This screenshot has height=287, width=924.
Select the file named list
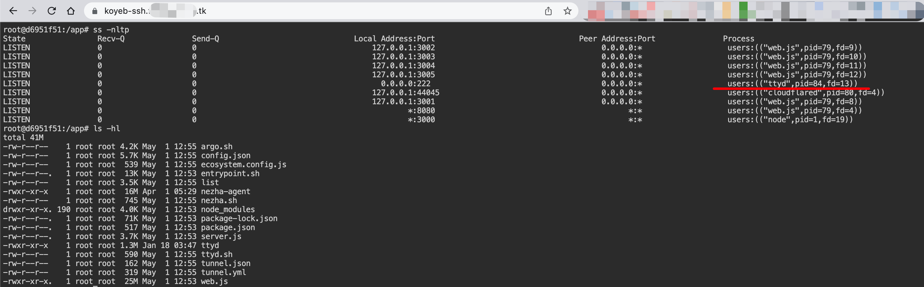coord(210,182)
